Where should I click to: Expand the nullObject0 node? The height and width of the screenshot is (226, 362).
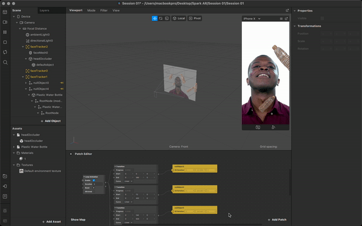click(26, 83)
